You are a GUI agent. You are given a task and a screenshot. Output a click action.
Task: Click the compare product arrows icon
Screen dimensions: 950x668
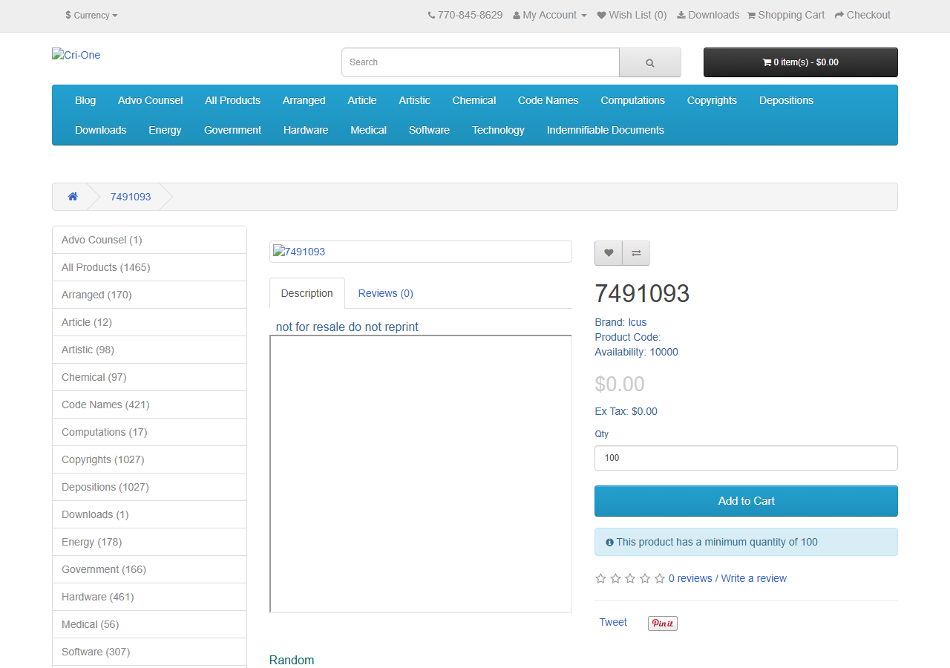click(x=636, y=253)
